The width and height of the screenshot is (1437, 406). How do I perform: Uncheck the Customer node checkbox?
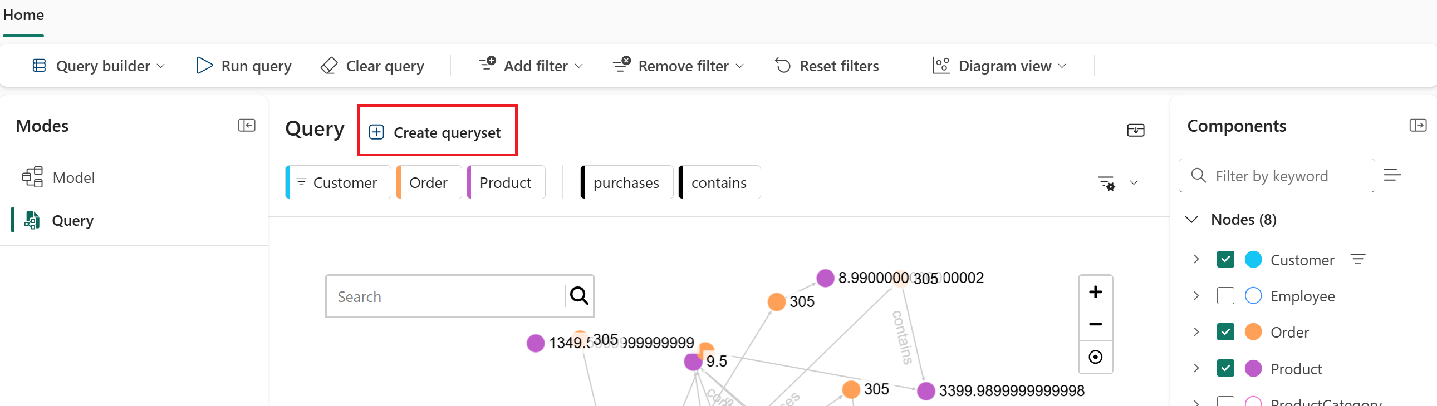point(1225,260)
